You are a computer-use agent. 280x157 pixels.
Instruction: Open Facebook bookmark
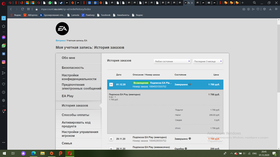point(104,15)
